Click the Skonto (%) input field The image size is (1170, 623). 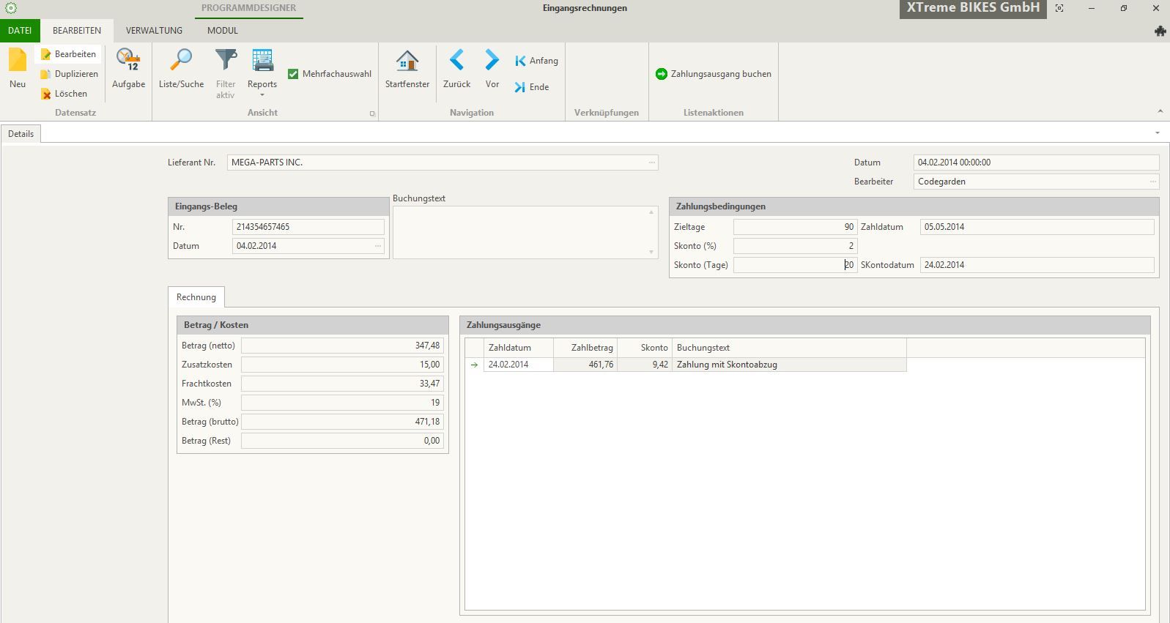coord(794,246)
